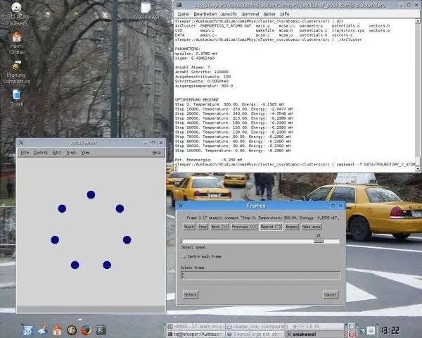This screenshot has width=422, height=338.
Task: Open Heim Ordner desktop icon
Action: [x=17, y=42]
